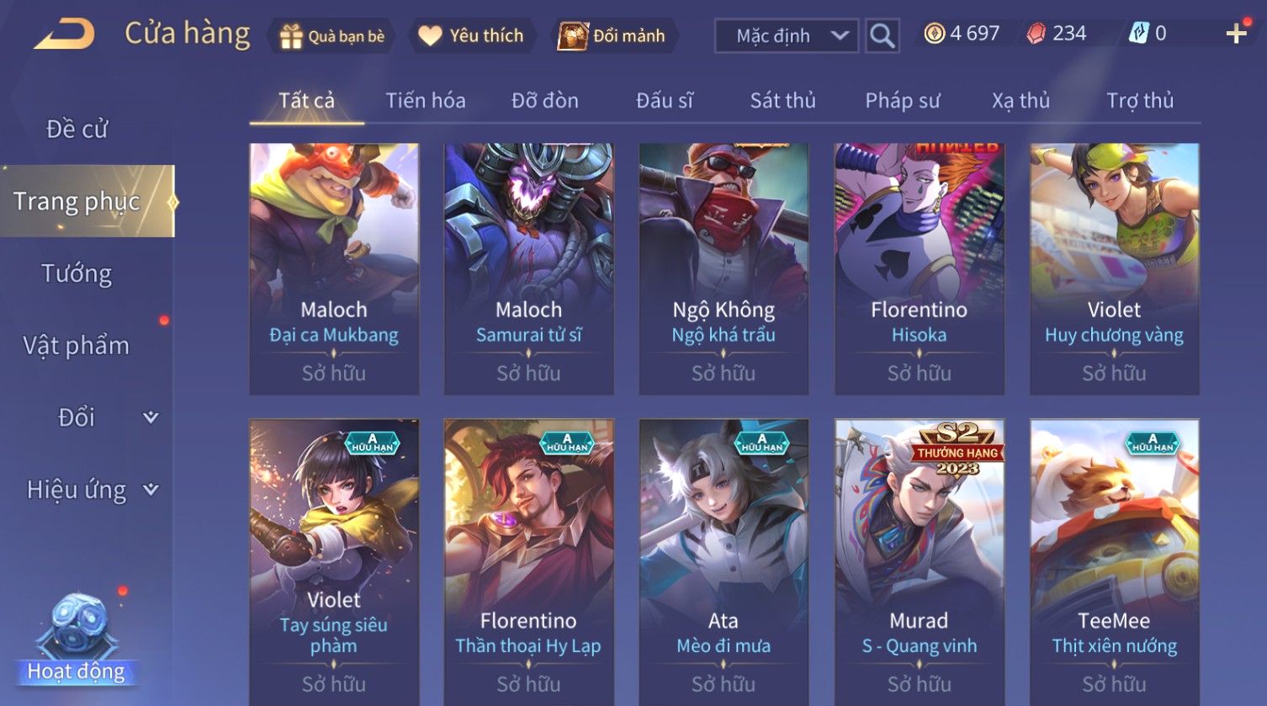Expand the Đổi sidebar section

[x=151, y=417]
